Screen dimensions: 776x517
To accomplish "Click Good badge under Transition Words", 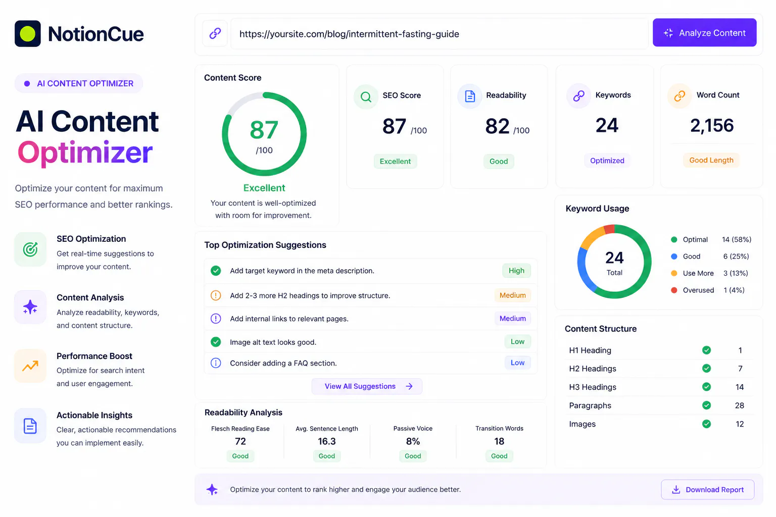I will click(x=499, y=456).
